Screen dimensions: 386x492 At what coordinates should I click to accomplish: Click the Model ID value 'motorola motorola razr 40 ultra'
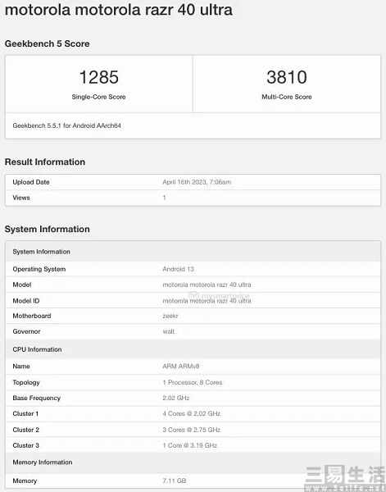[x=207, y=301]
